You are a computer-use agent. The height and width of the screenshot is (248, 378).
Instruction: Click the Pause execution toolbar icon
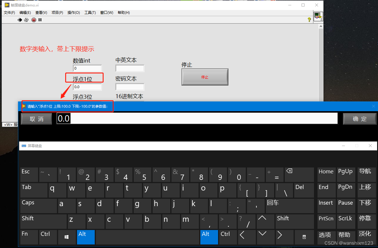40,20
